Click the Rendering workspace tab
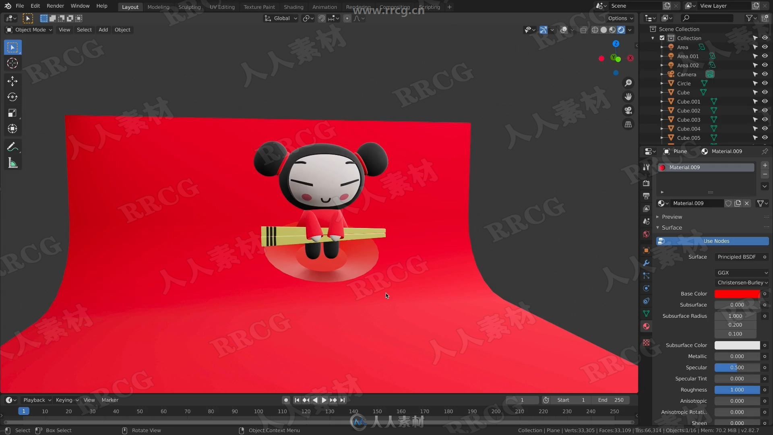The height and width of the screenshot is (435, 773). click(359, 7)
